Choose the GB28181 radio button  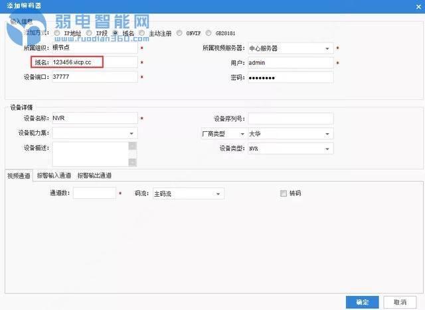tap(209, 32)
